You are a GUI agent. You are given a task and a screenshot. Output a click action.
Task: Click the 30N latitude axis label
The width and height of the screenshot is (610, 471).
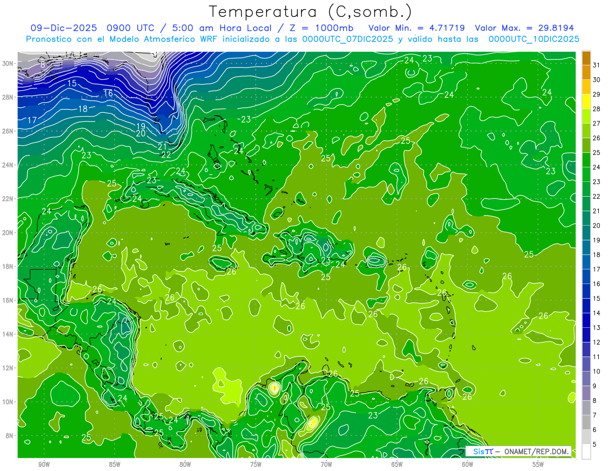[8, 64]
